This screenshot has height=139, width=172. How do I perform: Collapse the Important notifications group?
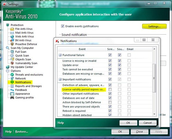click(x=60, y=79)
